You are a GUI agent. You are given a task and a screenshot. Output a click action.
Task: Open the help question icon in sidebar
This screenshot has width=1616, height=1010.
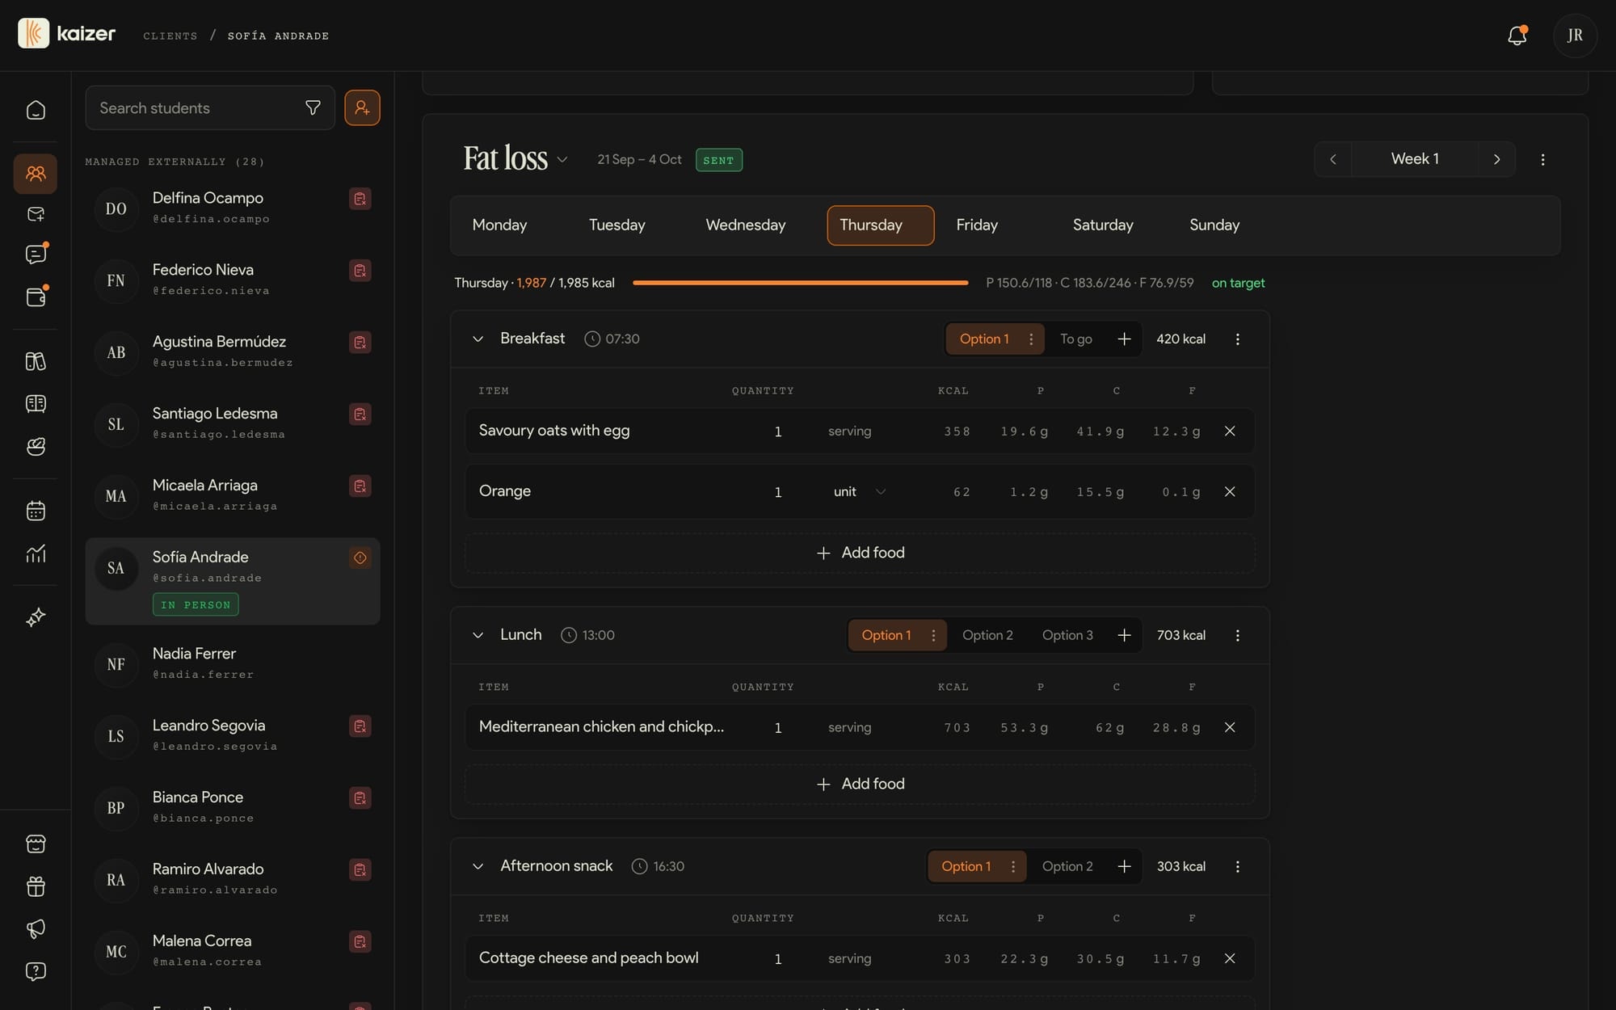[x=36, y=971]
